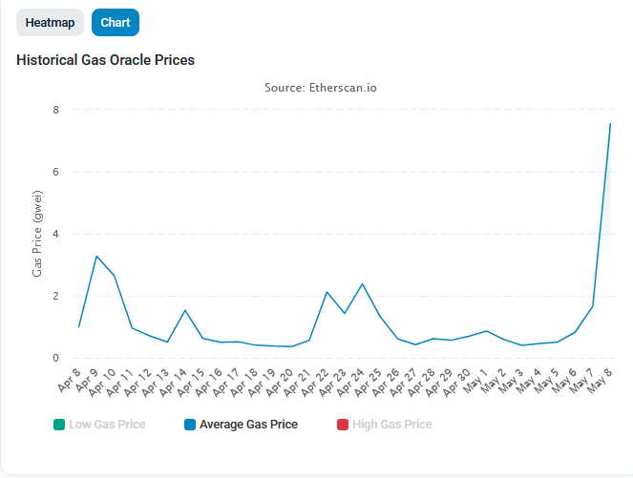
Task: Click the May 8 peak data point
Action: (x=610, y=123)
